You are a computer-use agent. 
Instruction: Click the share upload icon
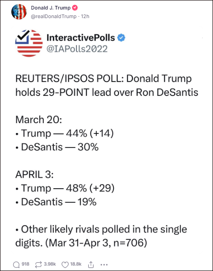pos(91,265)
